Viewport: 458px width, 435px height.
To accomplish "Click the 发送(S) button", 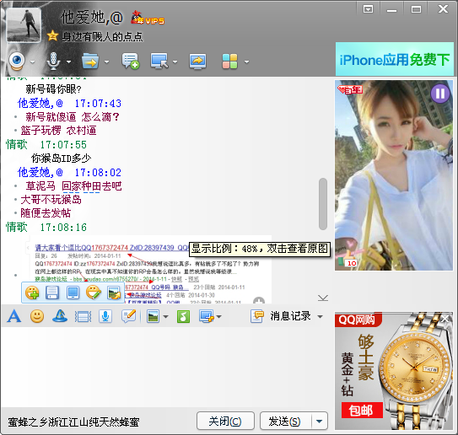I will coord(286,421).
